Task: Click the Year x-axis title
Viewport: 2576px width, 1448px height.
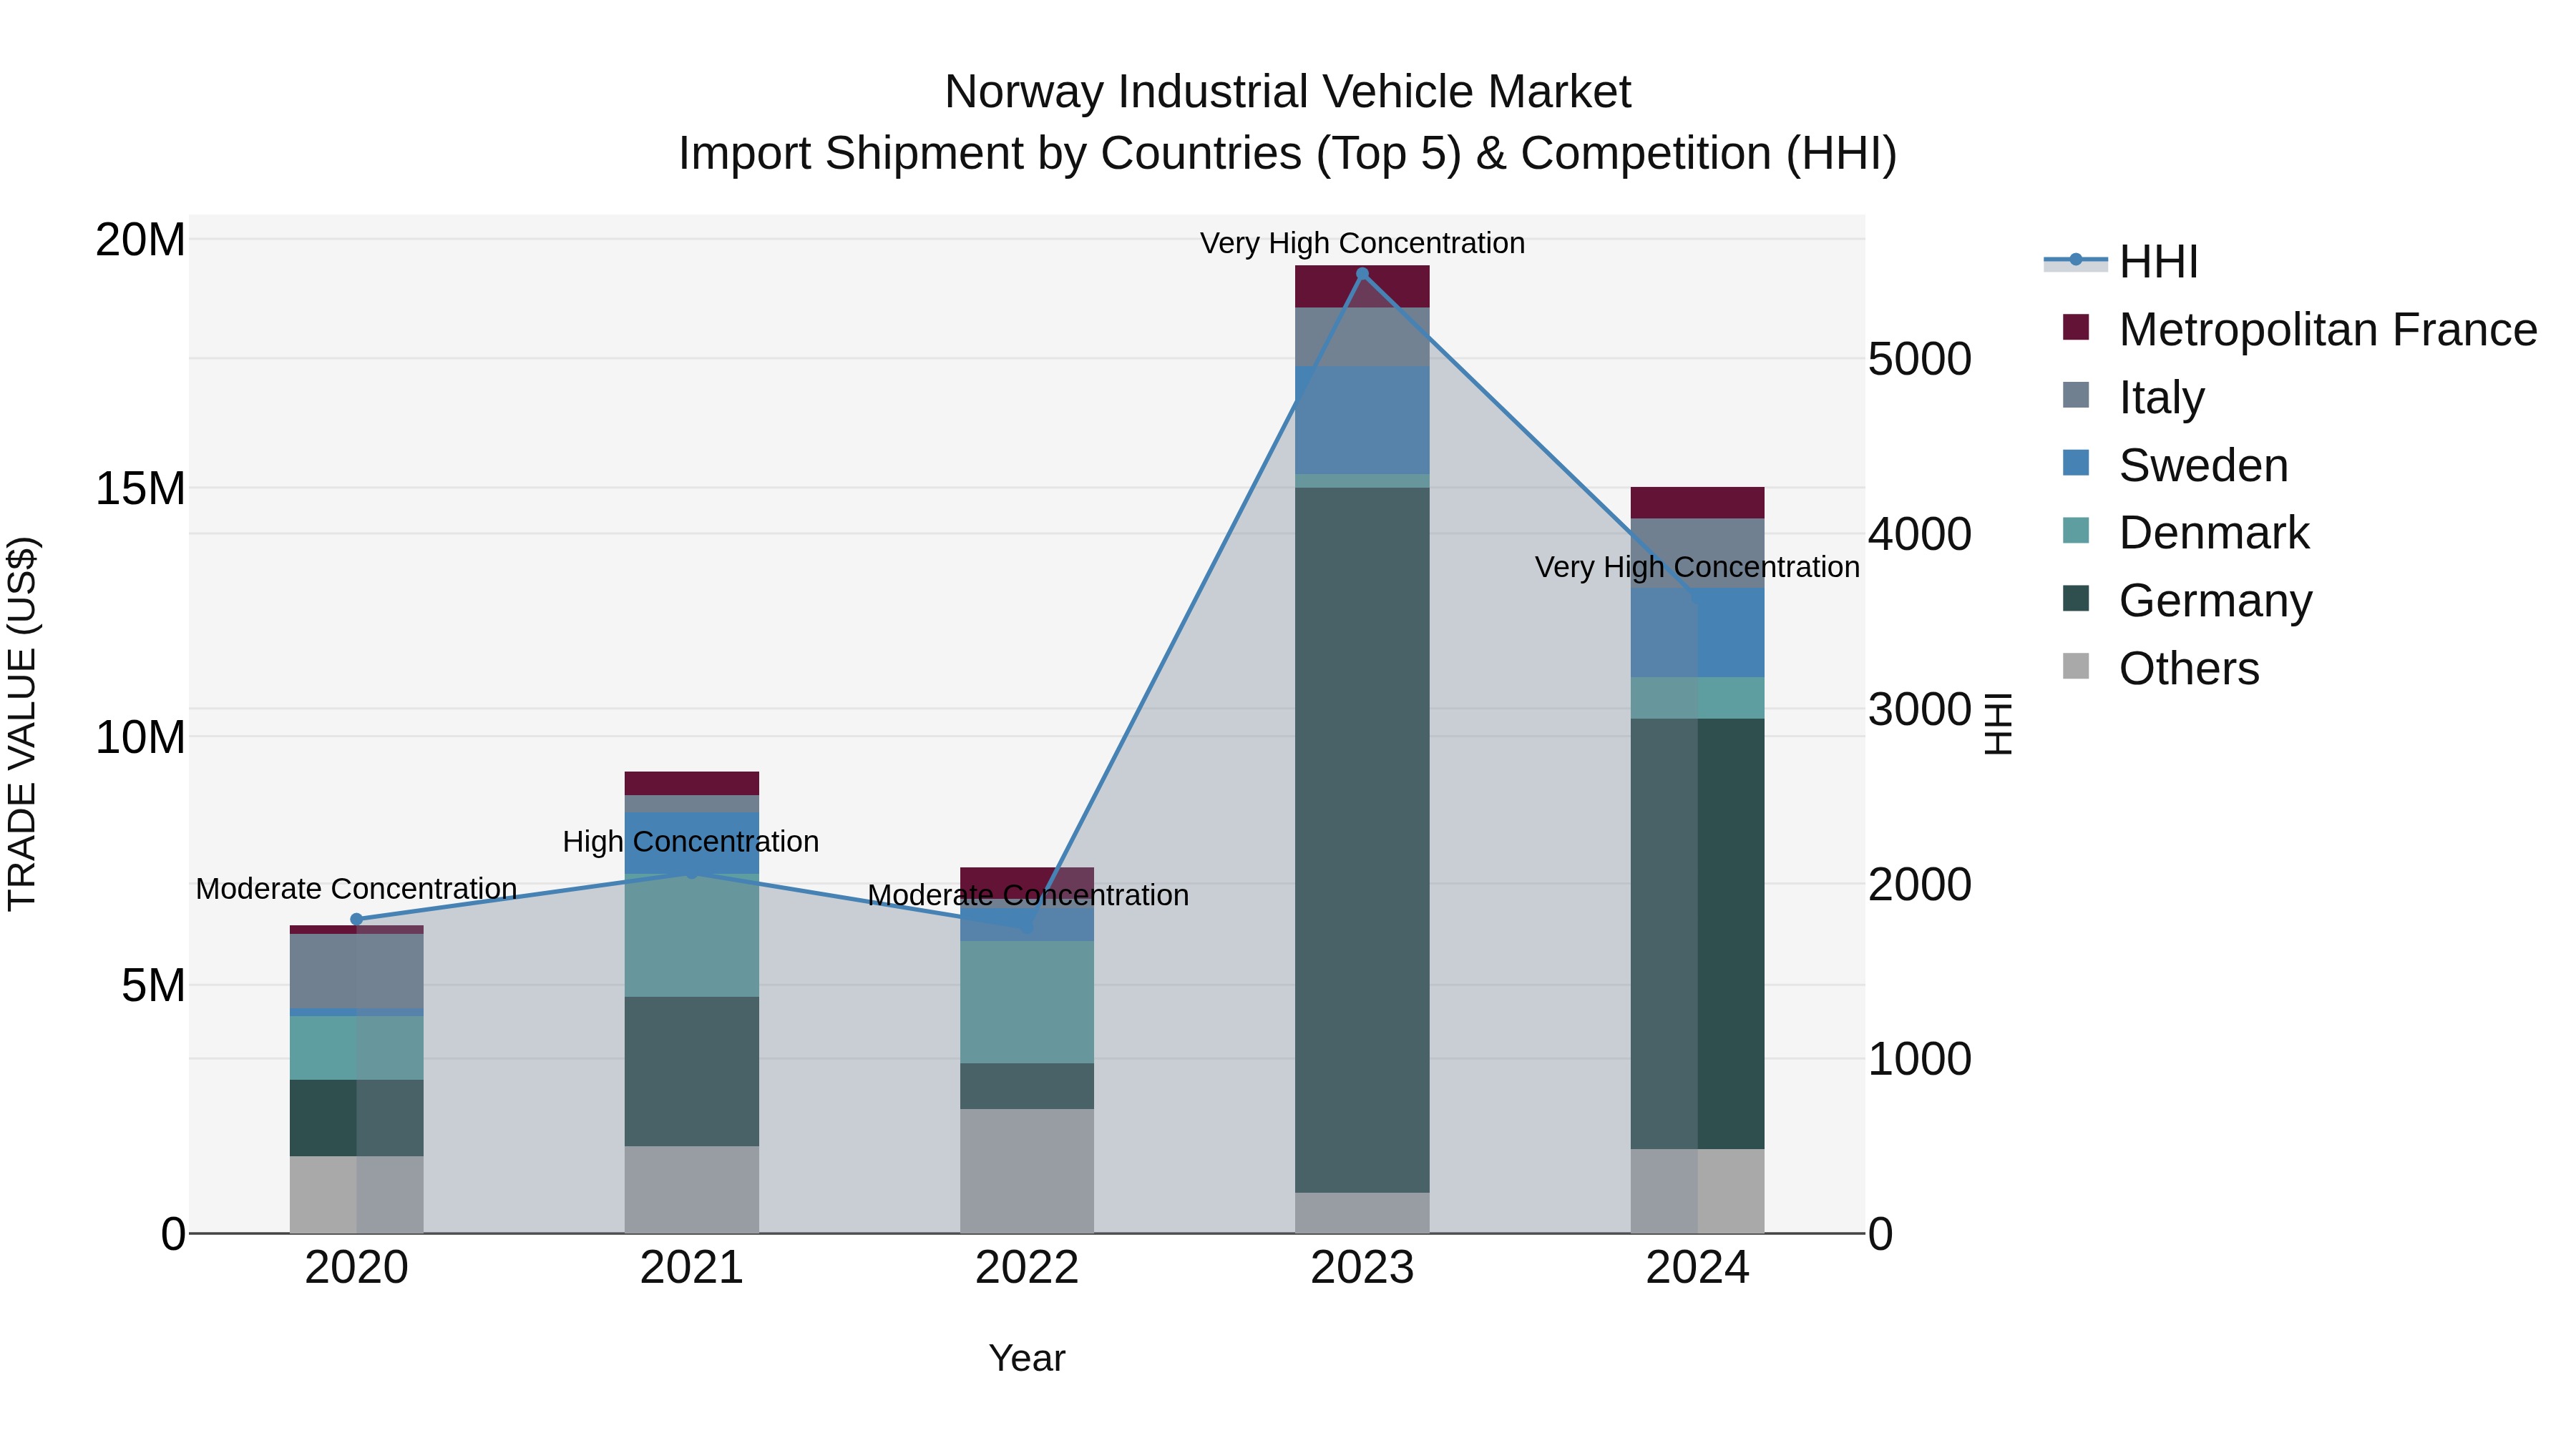Action: [x=1027, y=1358]
